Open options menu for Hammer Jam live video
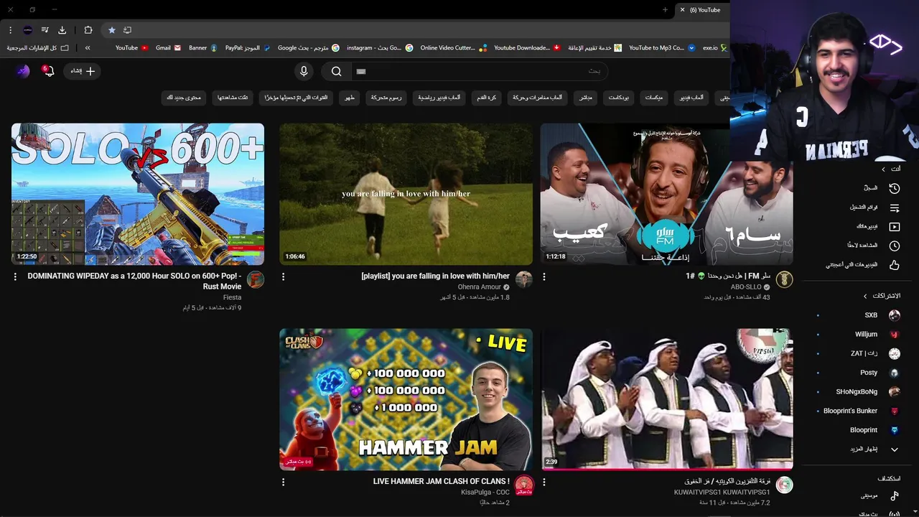Viewport: 919px width, 517px height. (283, 483)
